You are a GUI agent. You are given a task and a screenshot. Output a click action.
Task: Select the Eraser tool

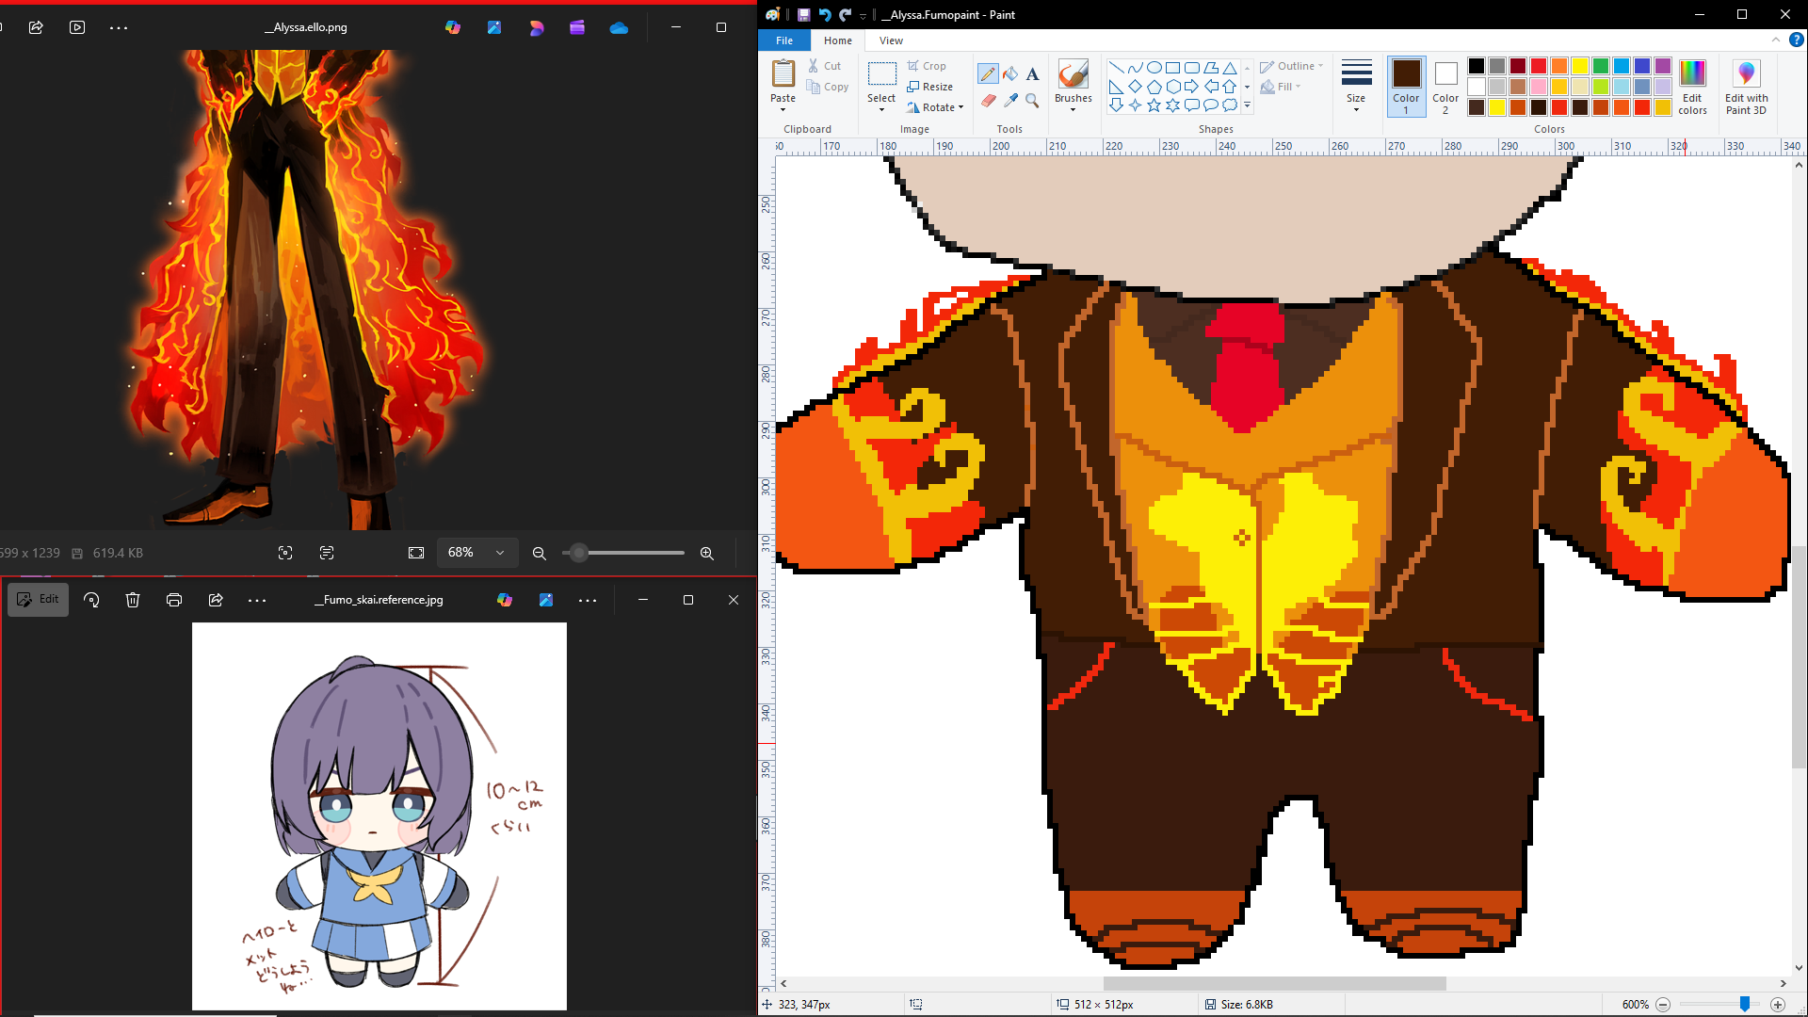(x=987, y=100)
